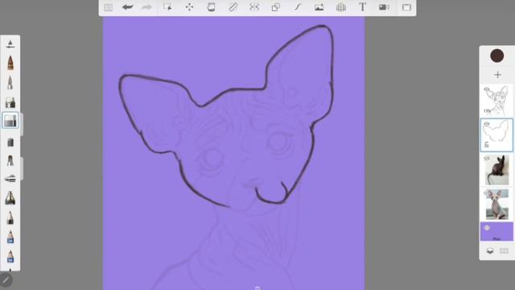Toggle visibility of line-art sketch layer
The image size is (515, 290).
pyautogui.click(x=487, y=89)
